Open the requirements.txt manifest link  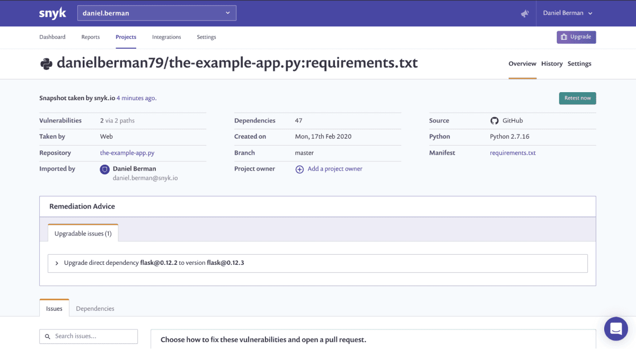click(513, 153)
